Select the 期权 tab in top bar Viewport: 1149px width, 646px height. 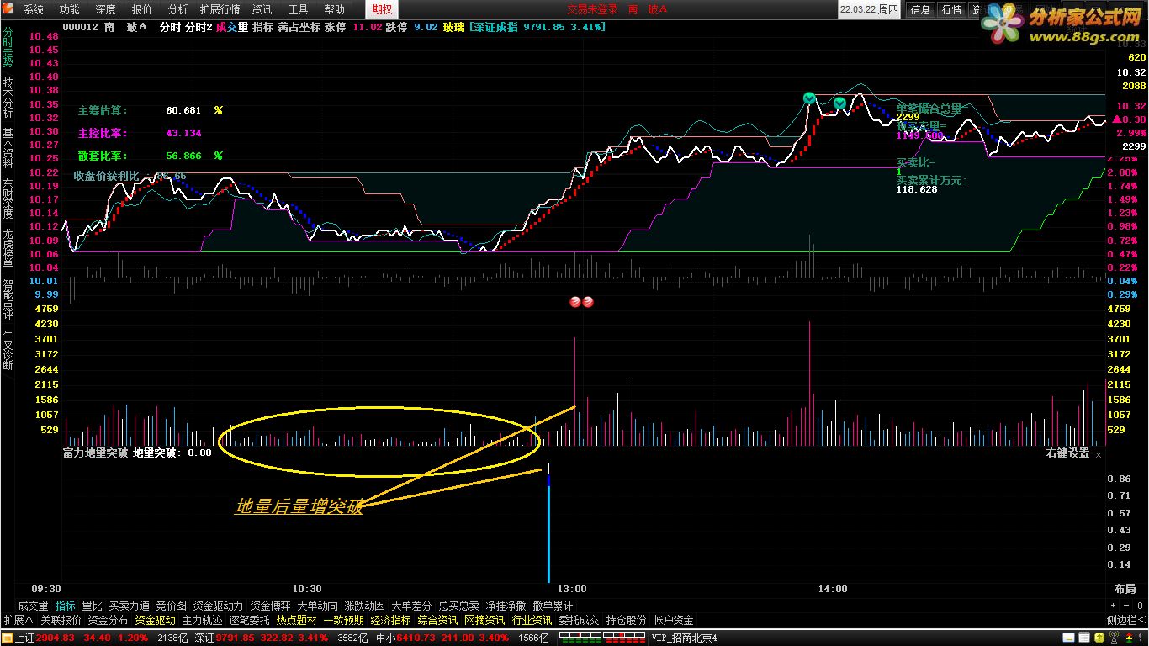(x=382, y=9)
